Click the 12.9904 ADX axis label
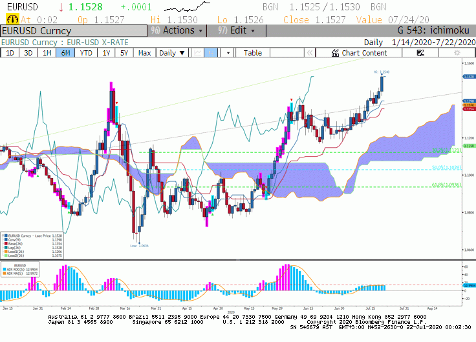This screenshot has width=476, height=342. (x=469, y=285)
